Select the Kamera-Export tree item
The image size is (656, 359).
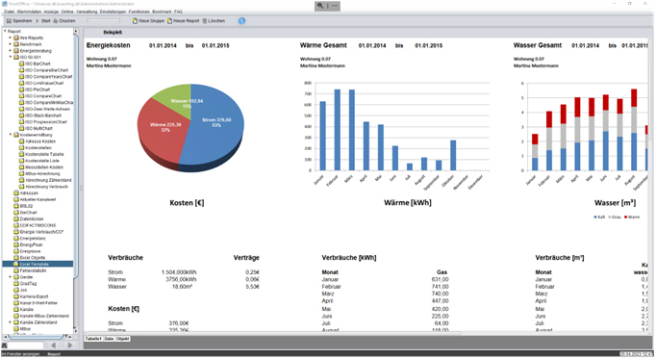(x=31, y=296)
